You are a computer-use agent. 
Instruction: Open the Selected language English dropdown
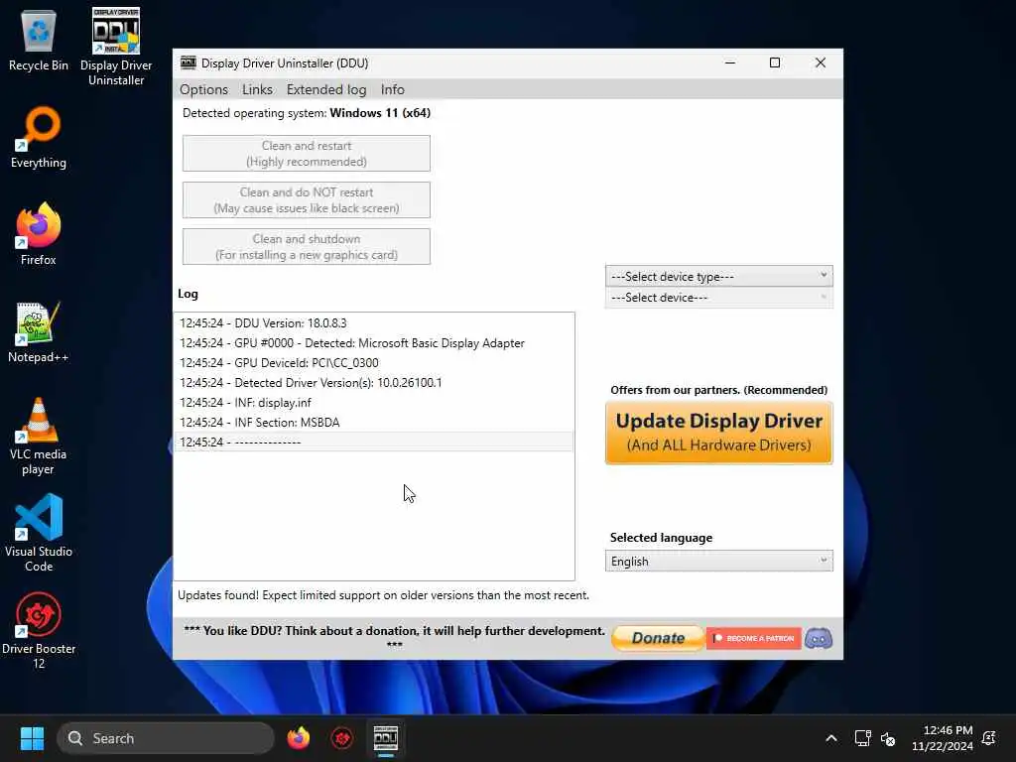pos(718,562)
